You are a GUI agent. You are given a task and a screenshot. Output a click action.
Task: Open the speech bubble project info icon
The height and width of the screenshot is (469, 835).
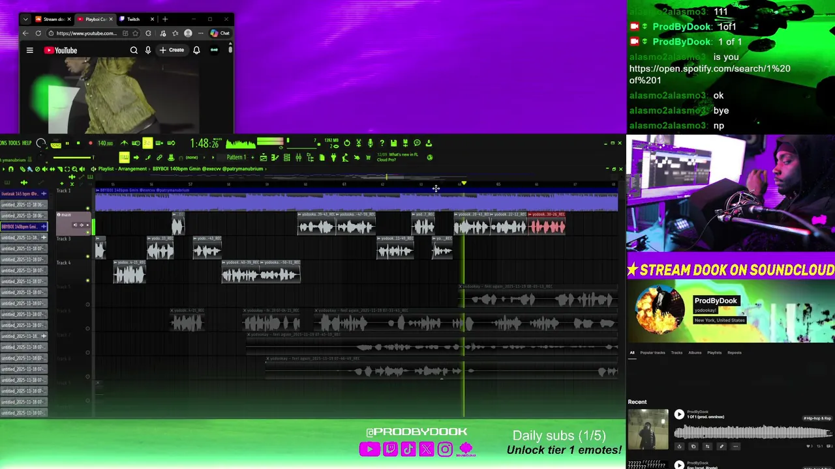[417, 143]
